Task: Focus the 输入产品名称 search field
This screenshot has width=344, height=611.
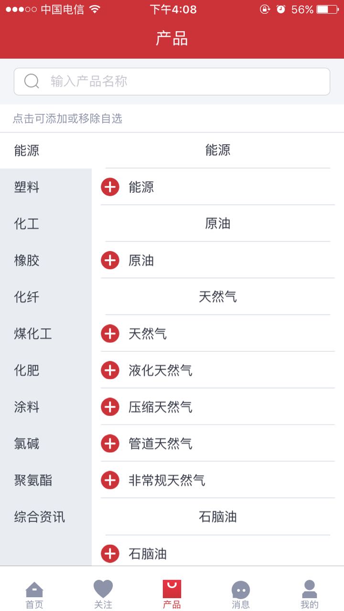Action: point(182,81)
